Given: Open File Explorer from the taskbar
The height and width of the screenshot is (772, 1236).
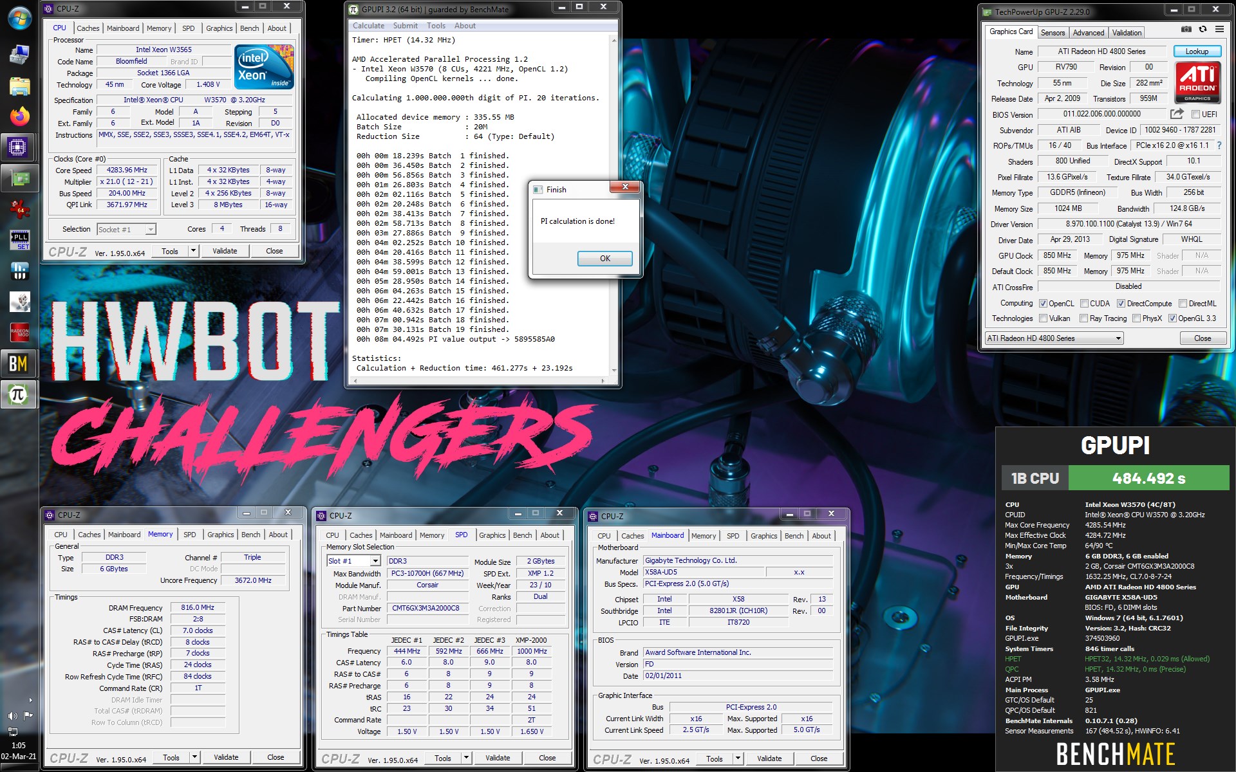Looking at the screenshot, I should pyautogui.click(x=19, y=86).
